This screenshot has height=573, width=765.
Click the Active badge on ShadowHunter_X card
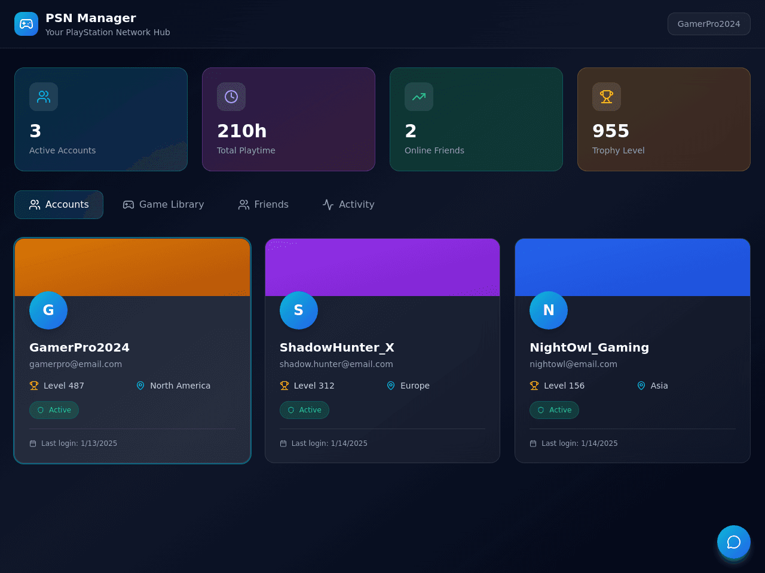[x=304, y=410]
